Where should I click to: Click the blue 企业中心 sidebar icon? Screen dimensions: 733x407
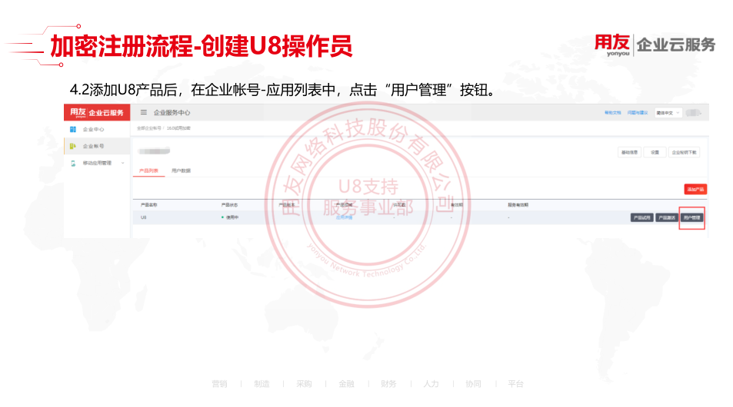pyautogui.click(x=73, y=129)
